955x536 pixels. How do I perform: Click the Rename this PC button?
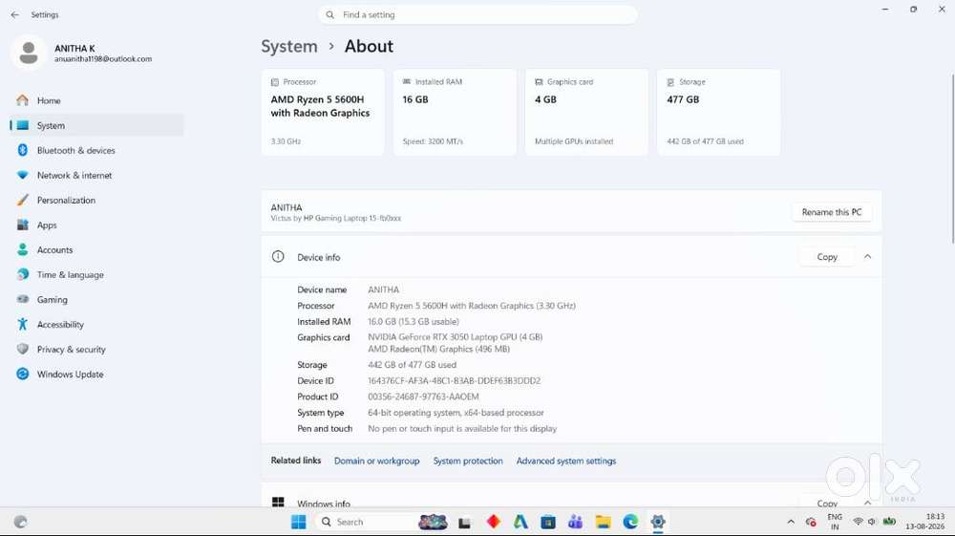pos(832,212)
